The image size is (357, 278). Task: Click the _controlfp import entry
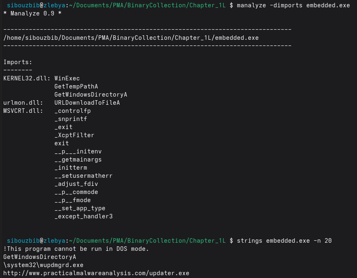click(73, 111)
